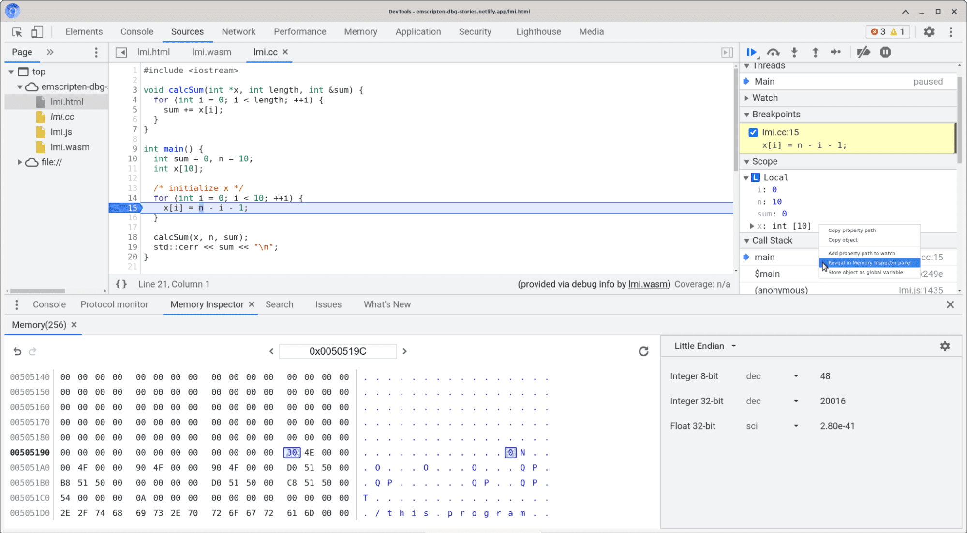This screenshot has width=967, height=533.
Task: Click the Step over next function call icon
Action: [x=774, y=52]
